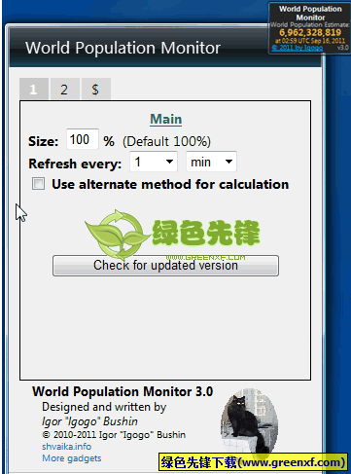Open the dollar sign donation tab
Image resolution: width=351 pixels, height=474 pixels.
(x=96, y=89)
